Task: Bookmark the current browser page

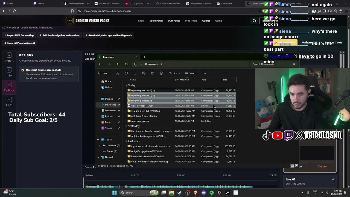Action: (72, 11)
